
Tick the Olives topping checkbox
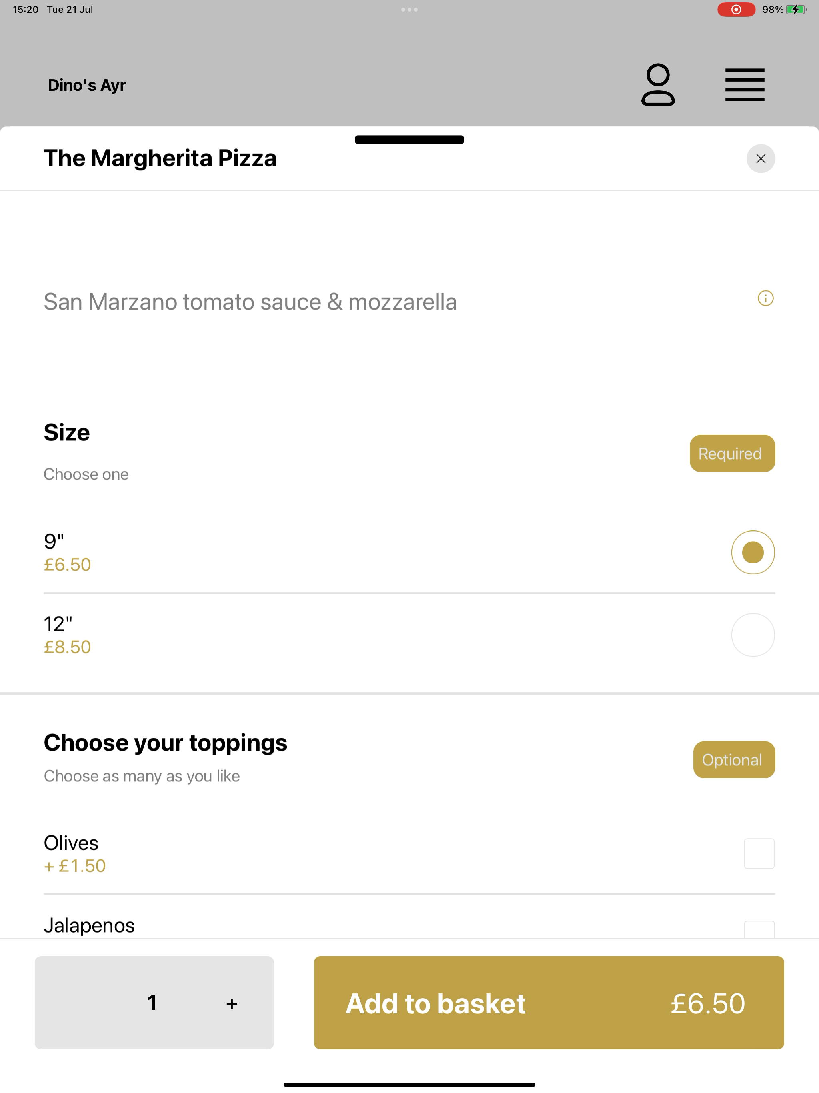759,853
